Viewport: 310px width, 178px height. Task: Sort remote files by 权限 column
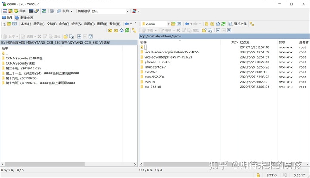(x=288, y=42)
